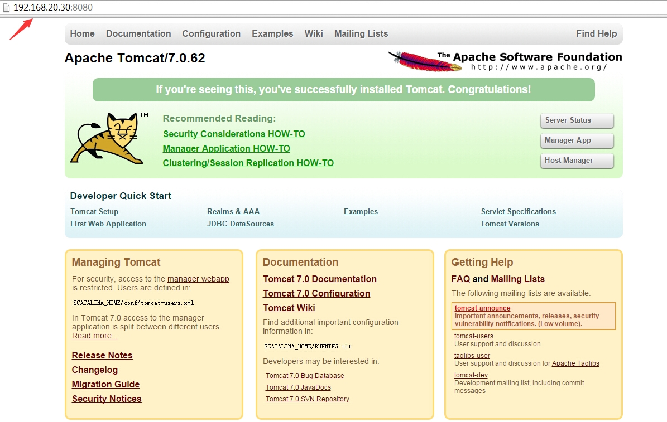Open First Web Application link
Viewport: 667px width, 422px height.
(108, 224)
